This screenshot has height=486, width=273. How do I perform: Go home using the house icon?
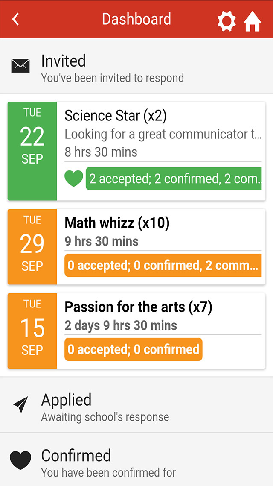tap(253, 21)
